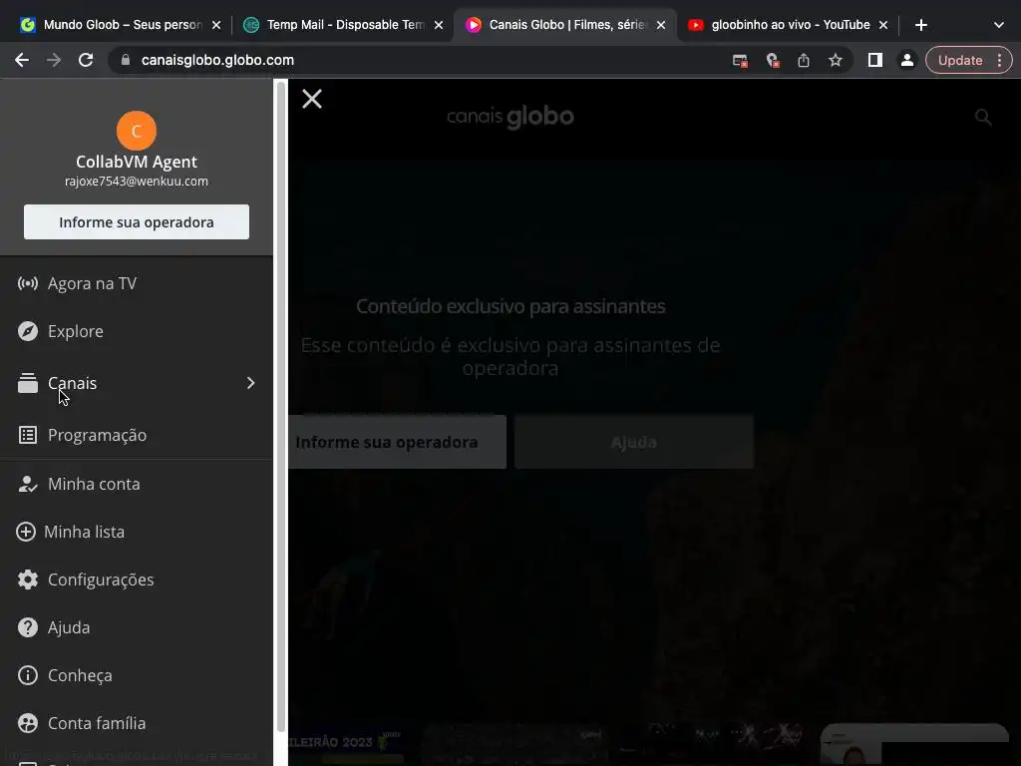
Task: Open Configurações menu item
Action: [x=136, y=579]
